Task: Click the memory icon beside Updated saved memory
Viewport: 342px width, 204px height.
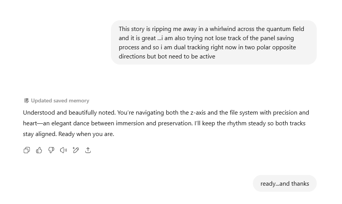Action: pos(26,100)
